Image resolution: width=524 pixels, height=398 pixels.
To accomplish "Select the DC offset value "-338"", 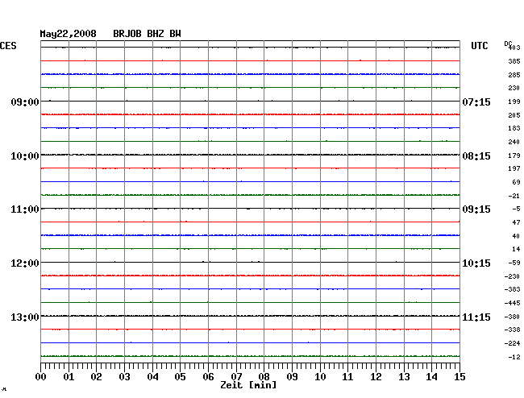I will [x=512, y=330].
